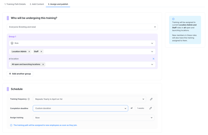
Task: Expand the locations dropdown chevron
Action: [152, 64]
